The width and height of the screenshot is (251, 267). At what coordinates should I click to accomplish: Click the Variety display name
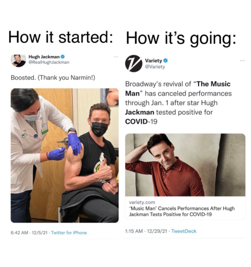pyautogui.click(x=154, y=61)
